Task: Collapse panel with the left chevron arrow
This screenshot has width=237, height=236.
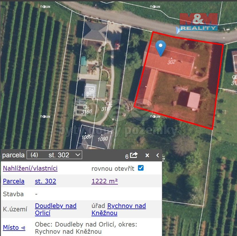Action: pyautogui.click(x=157, y=155)
